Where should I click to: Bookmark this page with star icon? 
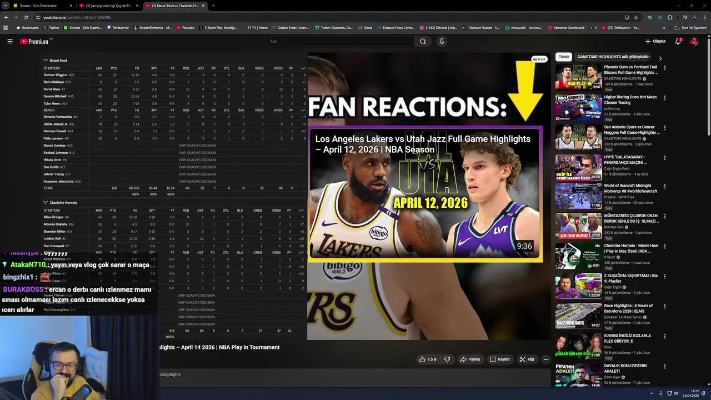(x=636, y=17)
